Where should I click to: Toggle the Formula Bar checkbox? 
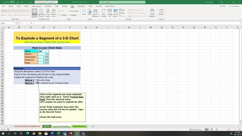click(69, 11)
